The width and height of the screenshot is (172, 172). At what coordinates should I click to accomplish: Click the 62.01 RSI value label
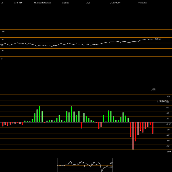click(x=158, y=39)
